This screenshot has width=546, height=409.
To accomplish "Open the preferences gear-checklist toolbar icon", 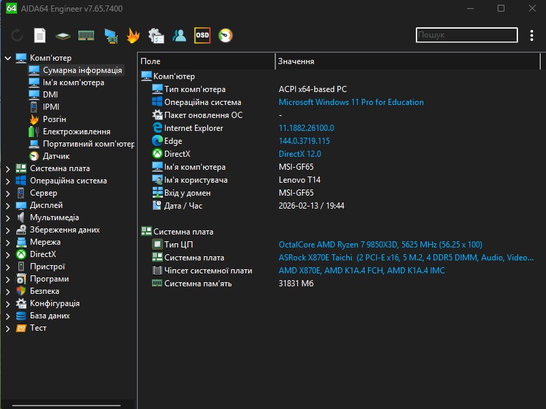I will 156,35.
